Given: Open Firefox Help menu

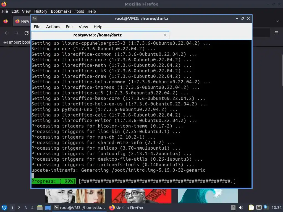Looking at the screenshot, I should 91,11.
